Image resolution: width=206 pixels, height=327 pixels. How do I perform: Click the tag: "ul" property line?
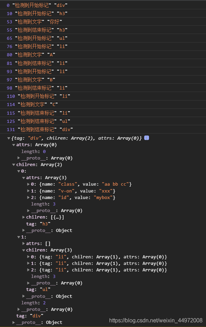(x=38, y=290)
